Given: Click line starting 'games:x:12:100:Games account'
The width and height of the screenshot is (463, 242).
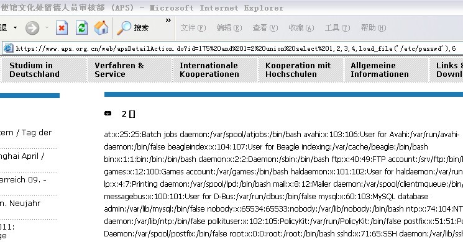Looking at the screenshot, I should (283, 171).
